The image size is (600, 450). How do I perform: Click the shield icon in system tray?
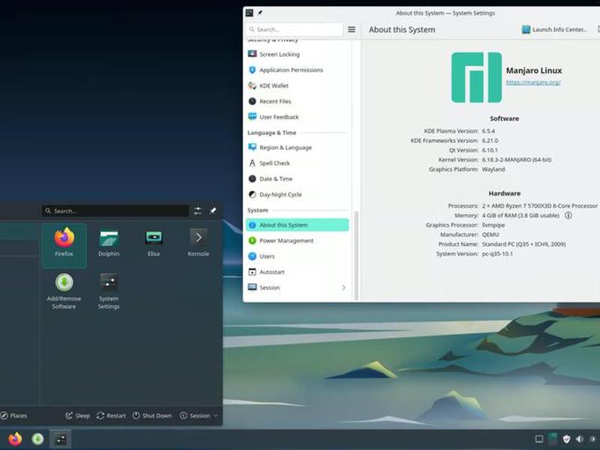click(566, 439)
